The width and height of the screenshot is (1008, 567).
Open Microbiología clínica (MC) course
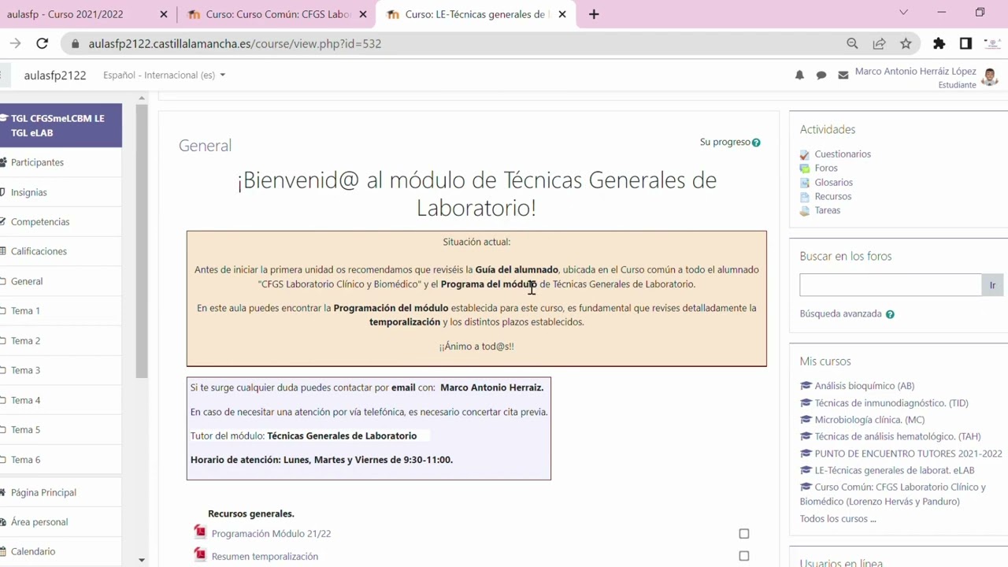click(869, 420)
